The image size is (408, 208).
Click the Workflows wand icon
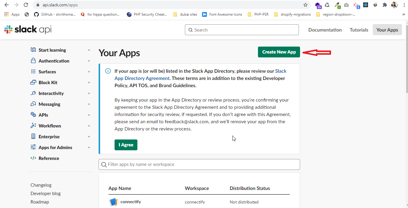click(33, 126)
